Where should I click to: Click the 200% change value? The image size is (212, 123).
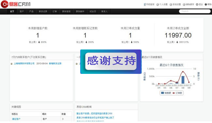(x=91, y=42)
